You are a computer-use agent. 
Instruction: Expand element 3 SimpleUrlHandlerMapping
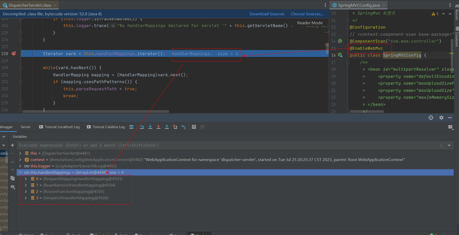coord(26,198)
